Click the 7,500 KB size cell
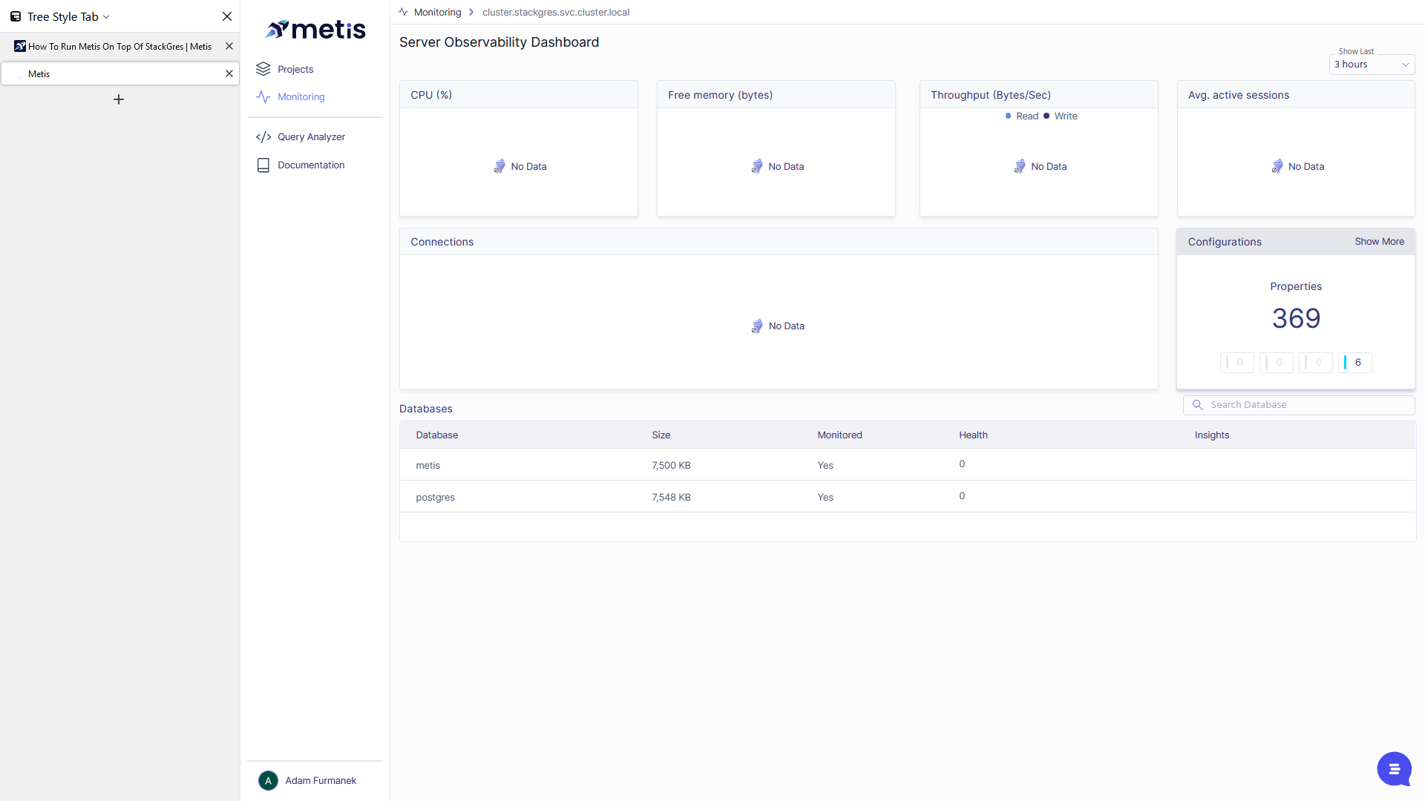Viewport: 1425px width, 801px height. 671,465
